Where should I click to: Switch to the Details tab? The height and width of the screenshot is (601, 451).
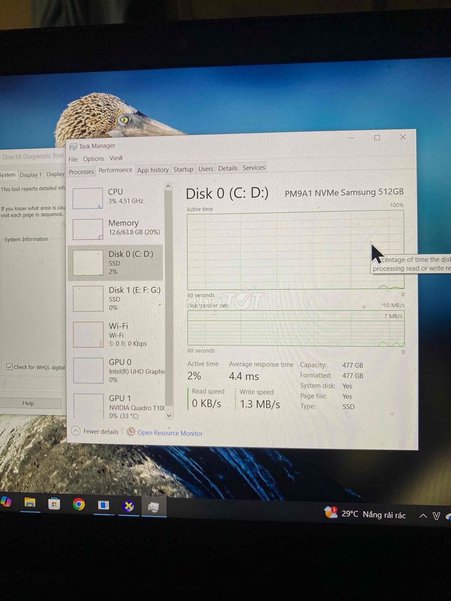click(x=228, y=168)
